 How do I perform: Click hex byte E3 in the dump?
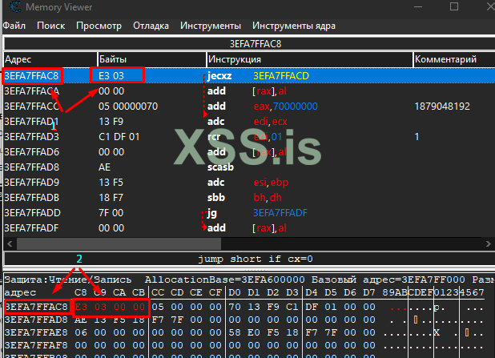click(x=81, y=307)
